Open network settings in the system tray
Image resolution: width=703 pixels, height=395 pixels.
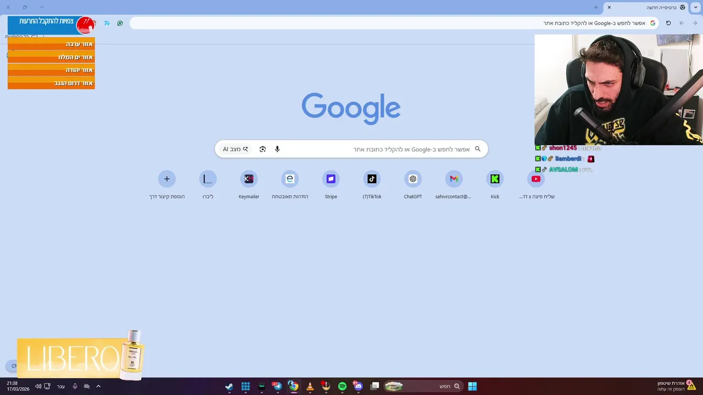tap(47, 386)
